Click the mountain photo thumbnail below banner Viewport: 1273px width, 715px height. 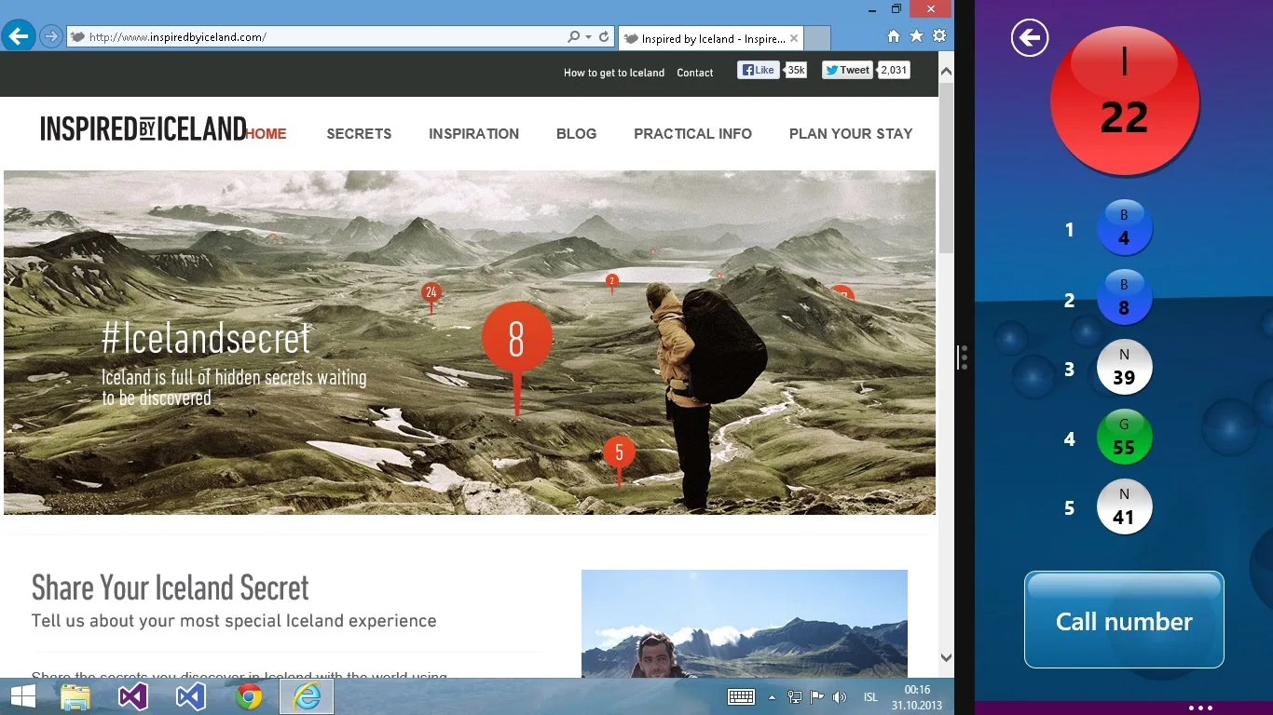click(744, 624)
